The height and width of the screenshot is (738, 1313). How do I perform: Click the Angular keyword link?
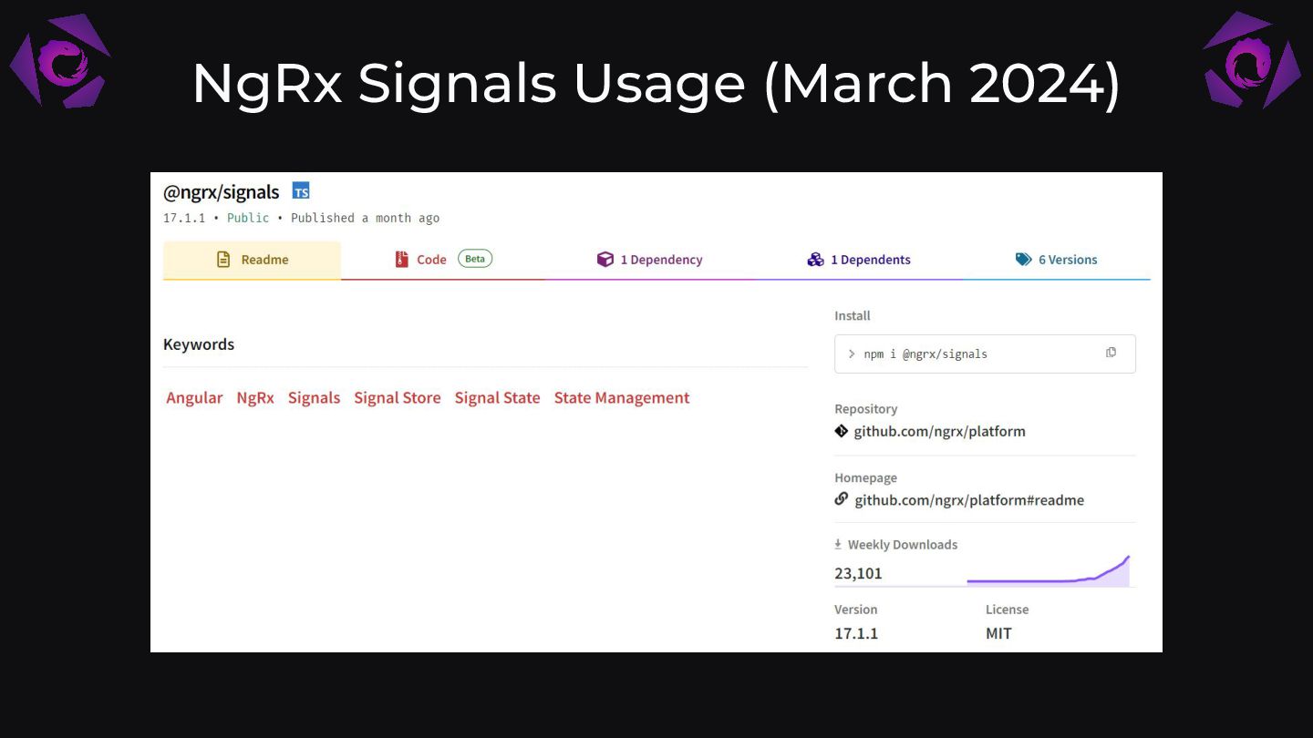(x=194, y=398)
